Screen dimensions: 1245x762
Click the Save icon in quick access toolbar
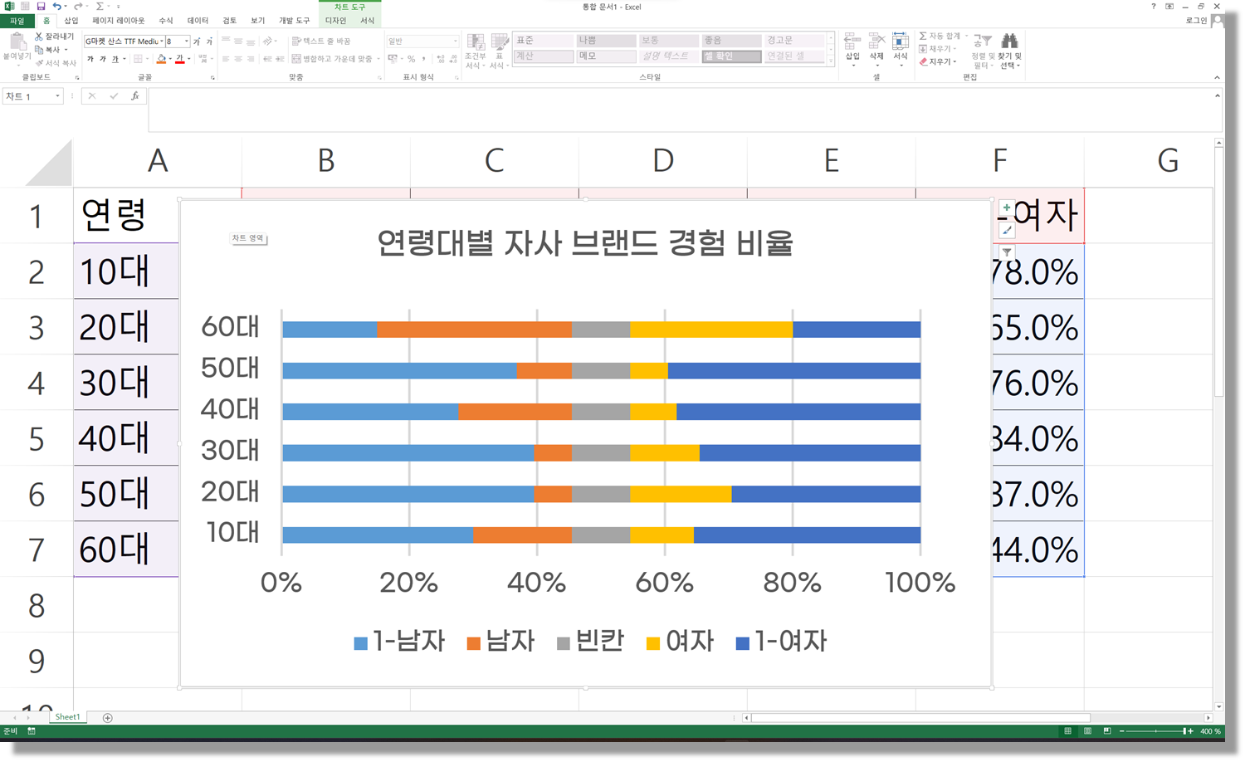click(x=41, y=7)
